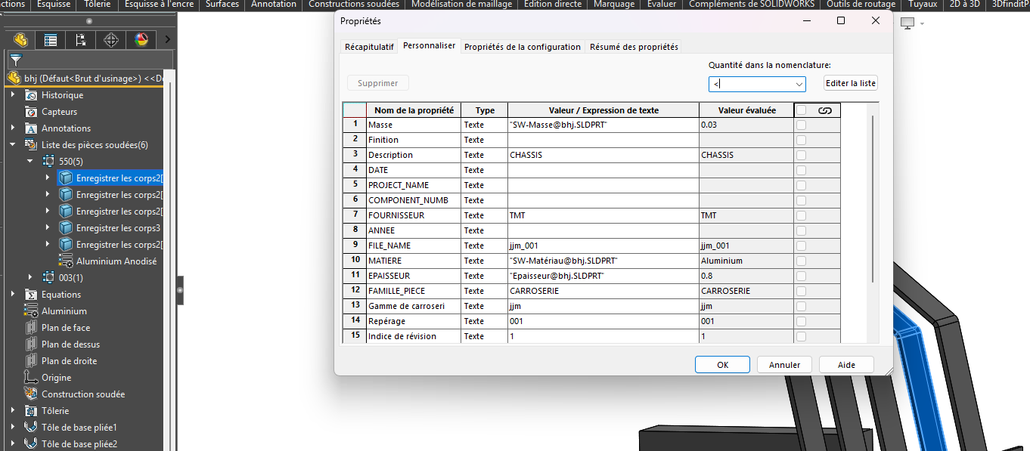Click the feature tree filter funnel icon
The height and width of the screenshot is (451, 1030).
pyautogui.click(x=15, y=60)
